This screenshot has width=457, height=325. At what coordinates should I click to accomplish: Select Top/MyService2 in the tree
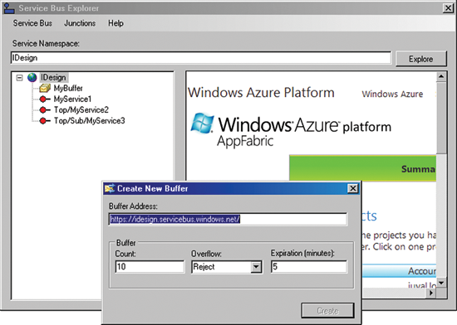[x=81, y=110]
